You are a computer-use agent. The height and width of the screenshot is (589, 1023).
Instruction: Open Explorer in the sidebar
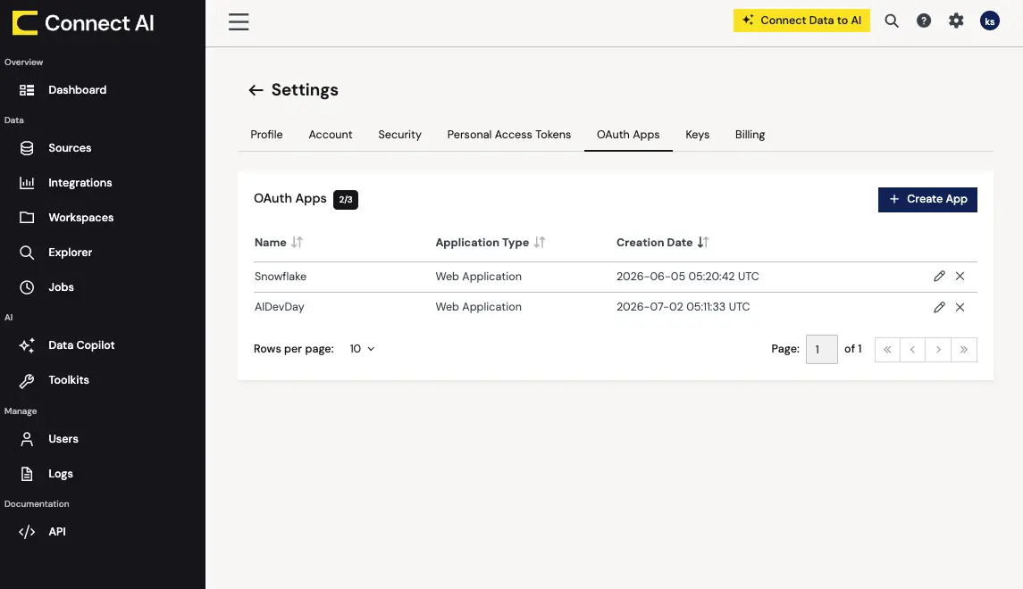[70, 253]
